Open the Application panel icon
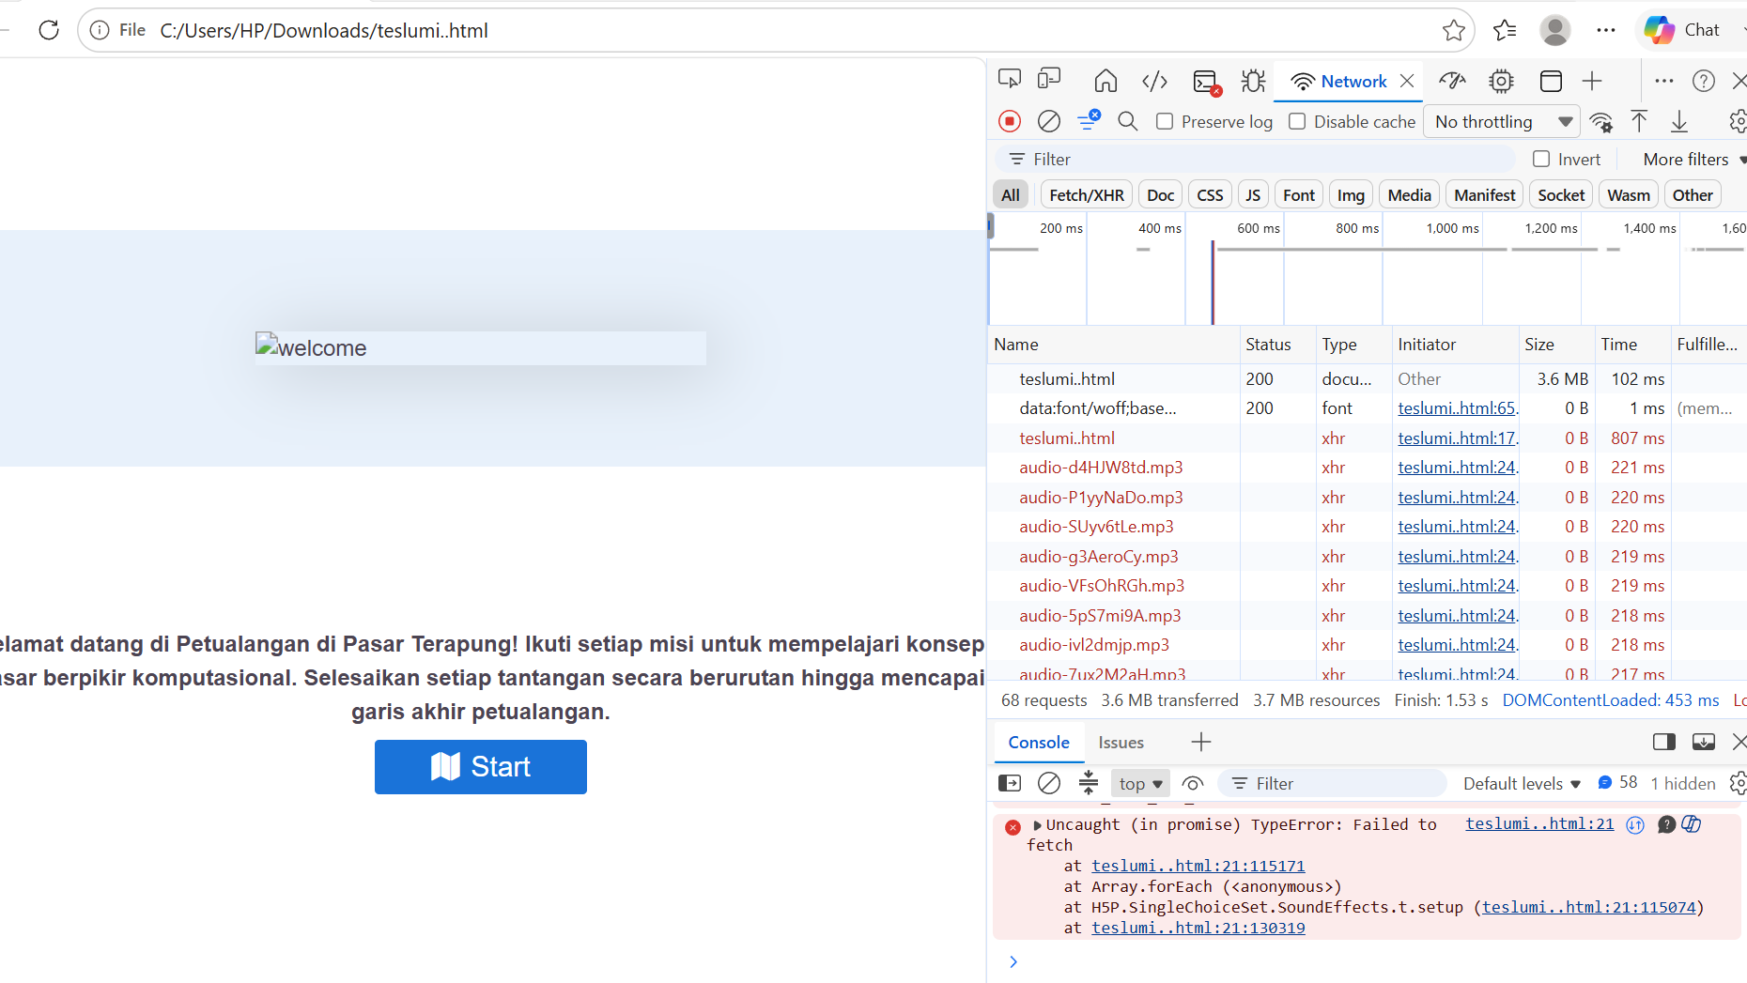 (1551, 81)
